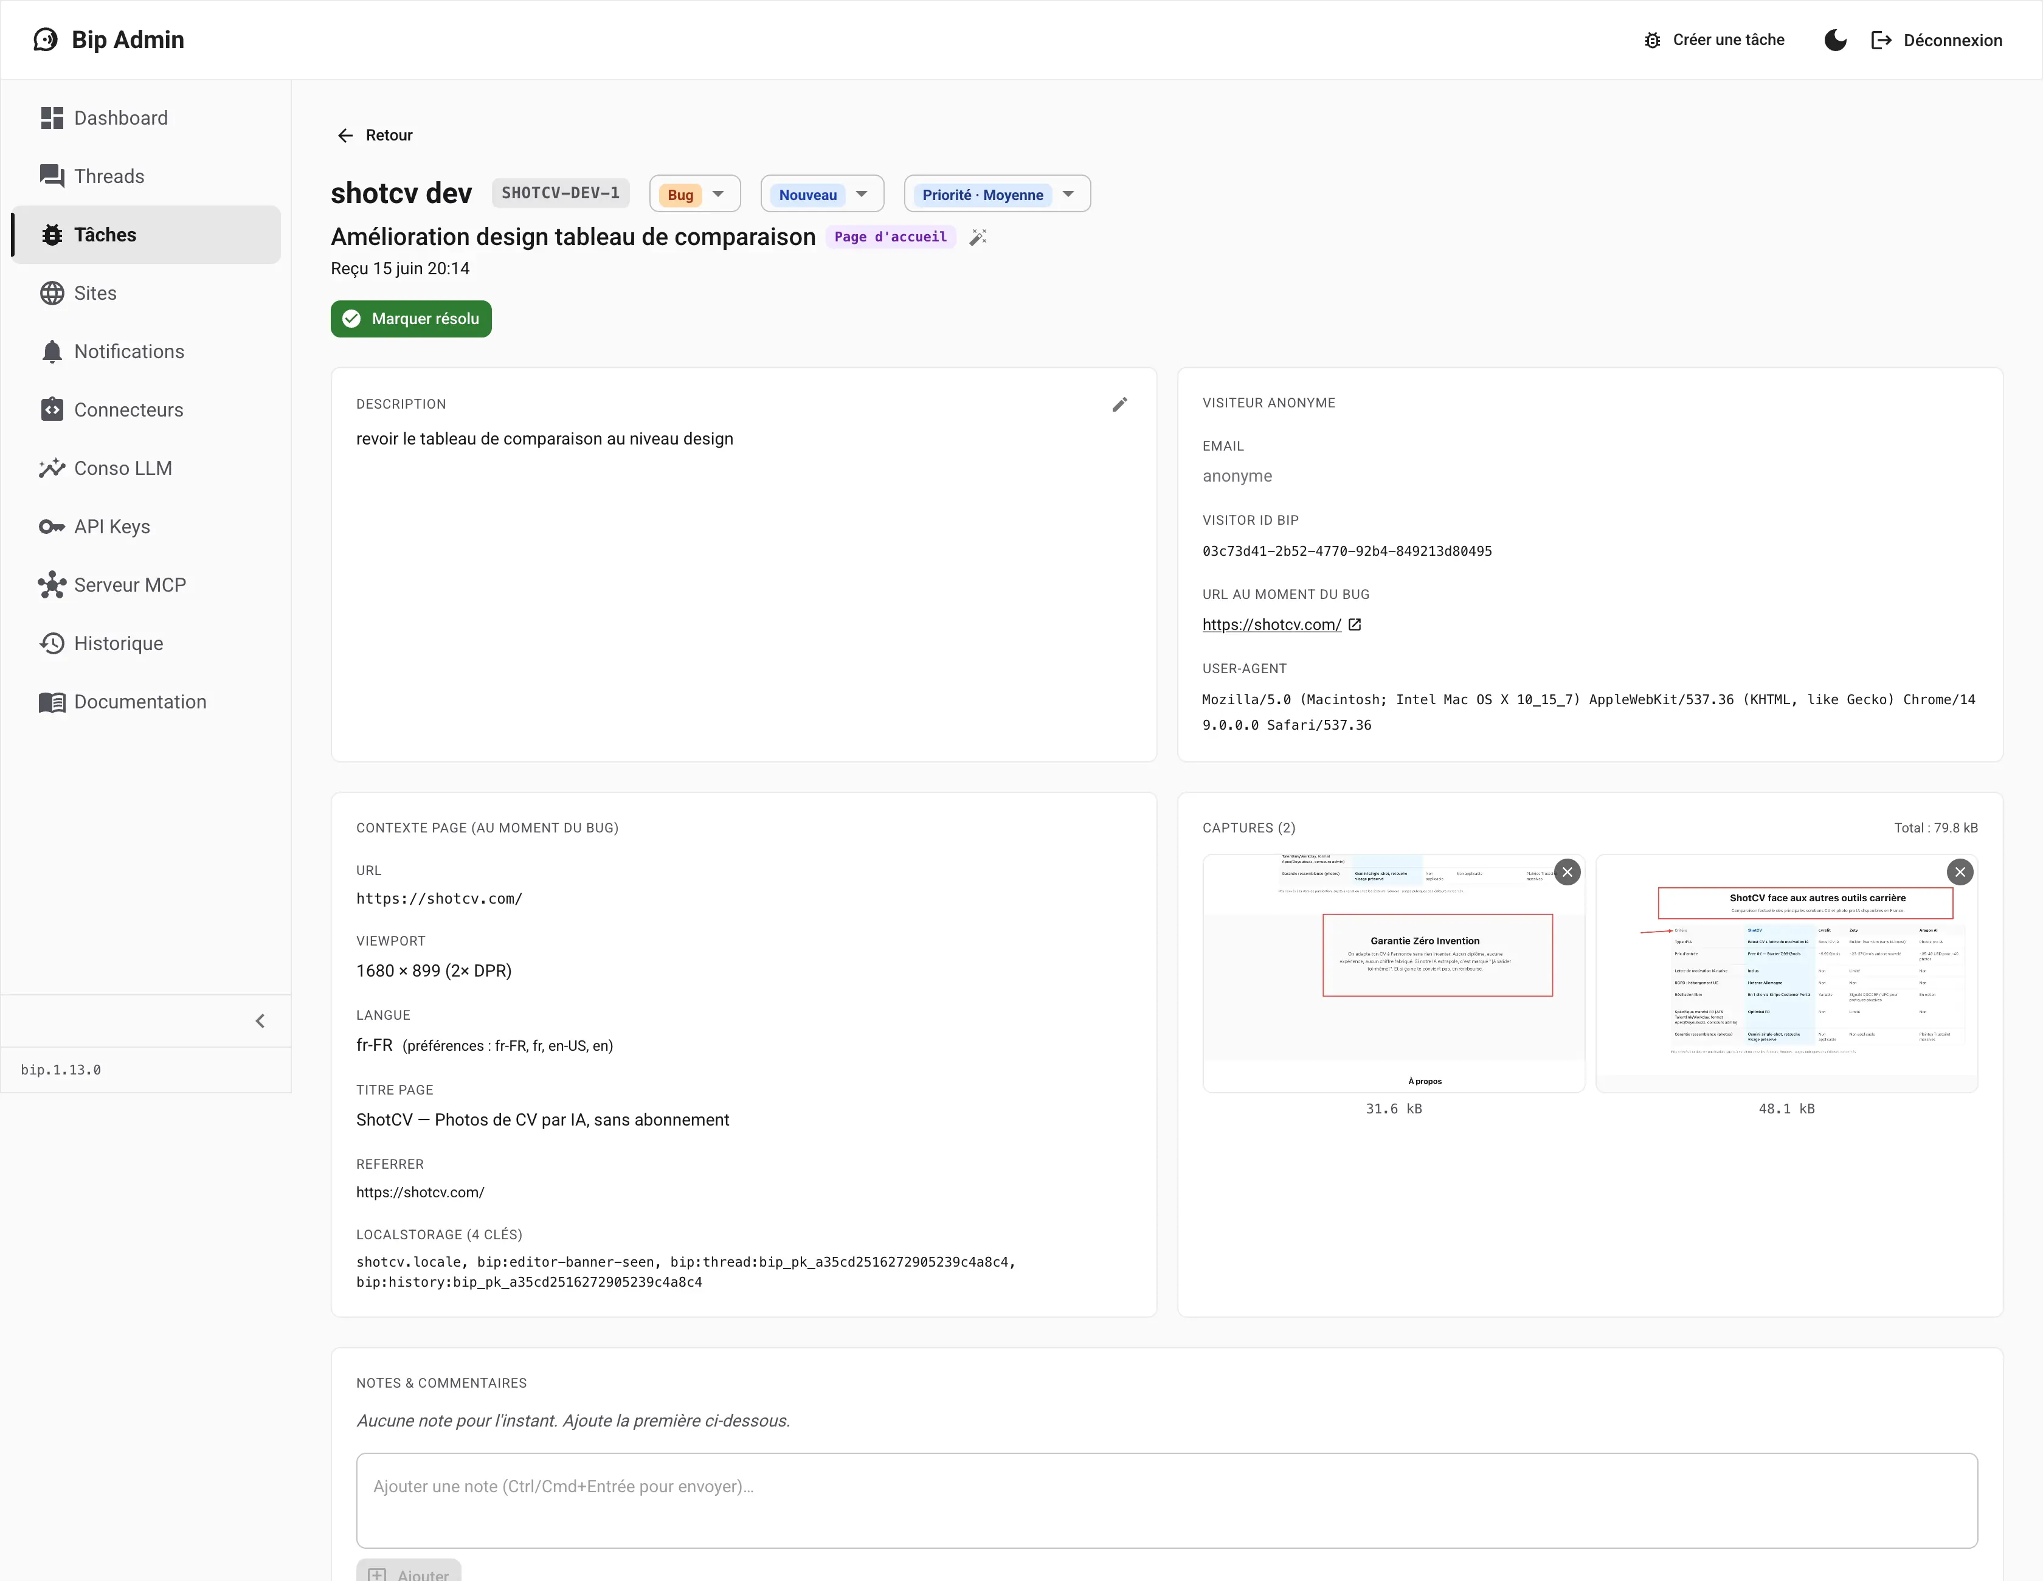Remove the 48.1 kB capture

[1960, 872]
